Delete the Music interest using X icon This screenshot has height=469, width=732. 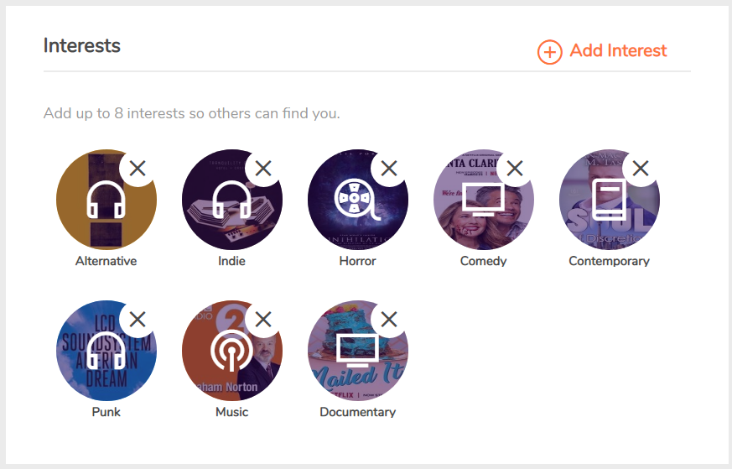[263, 320]
